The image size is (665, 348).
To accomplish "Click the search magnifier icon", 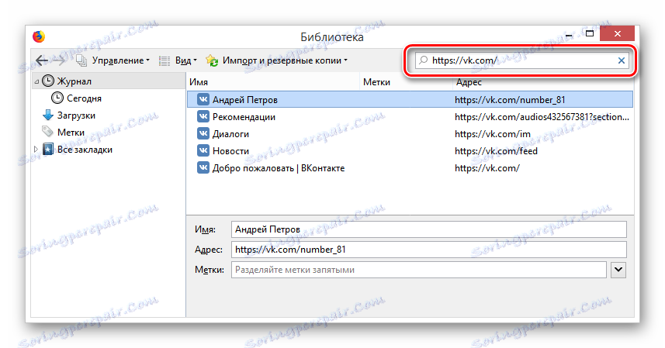I will (423, 60).
